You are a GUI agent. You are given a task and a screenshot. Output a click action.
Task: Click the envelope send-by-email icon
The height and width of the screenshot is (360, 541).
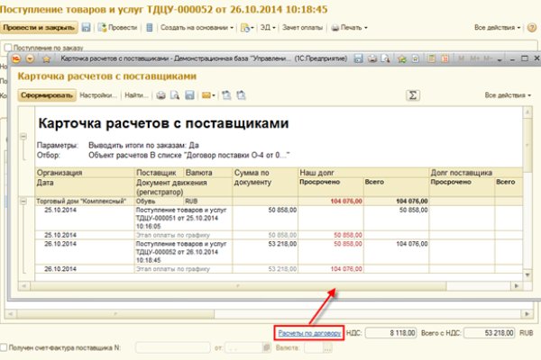click(206, 94)
